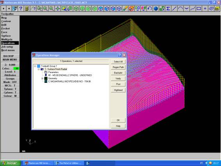Click the Z: 0.000 depth setting
This screenshot has height=166, width=221.
10,65
